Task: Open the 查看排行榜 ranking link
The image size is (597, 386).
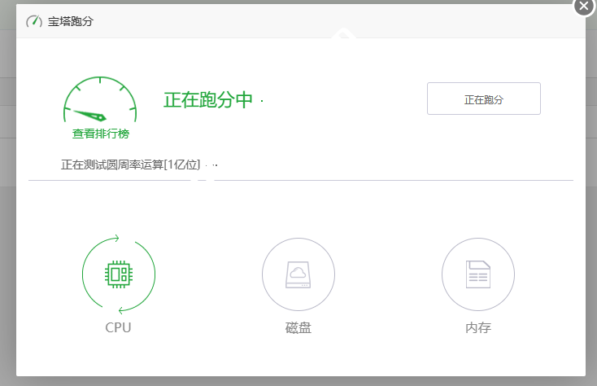Action: [x=100, y=134]
